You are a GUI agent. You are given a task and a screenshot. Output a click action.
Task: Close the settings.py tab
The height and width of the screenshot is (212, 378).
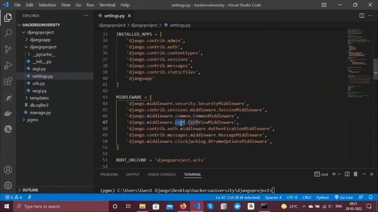[129, 16]
